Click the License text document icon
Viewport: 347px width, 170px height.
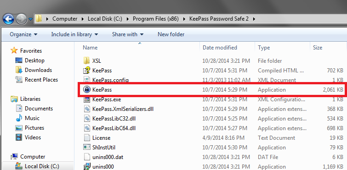coord(86,137)
